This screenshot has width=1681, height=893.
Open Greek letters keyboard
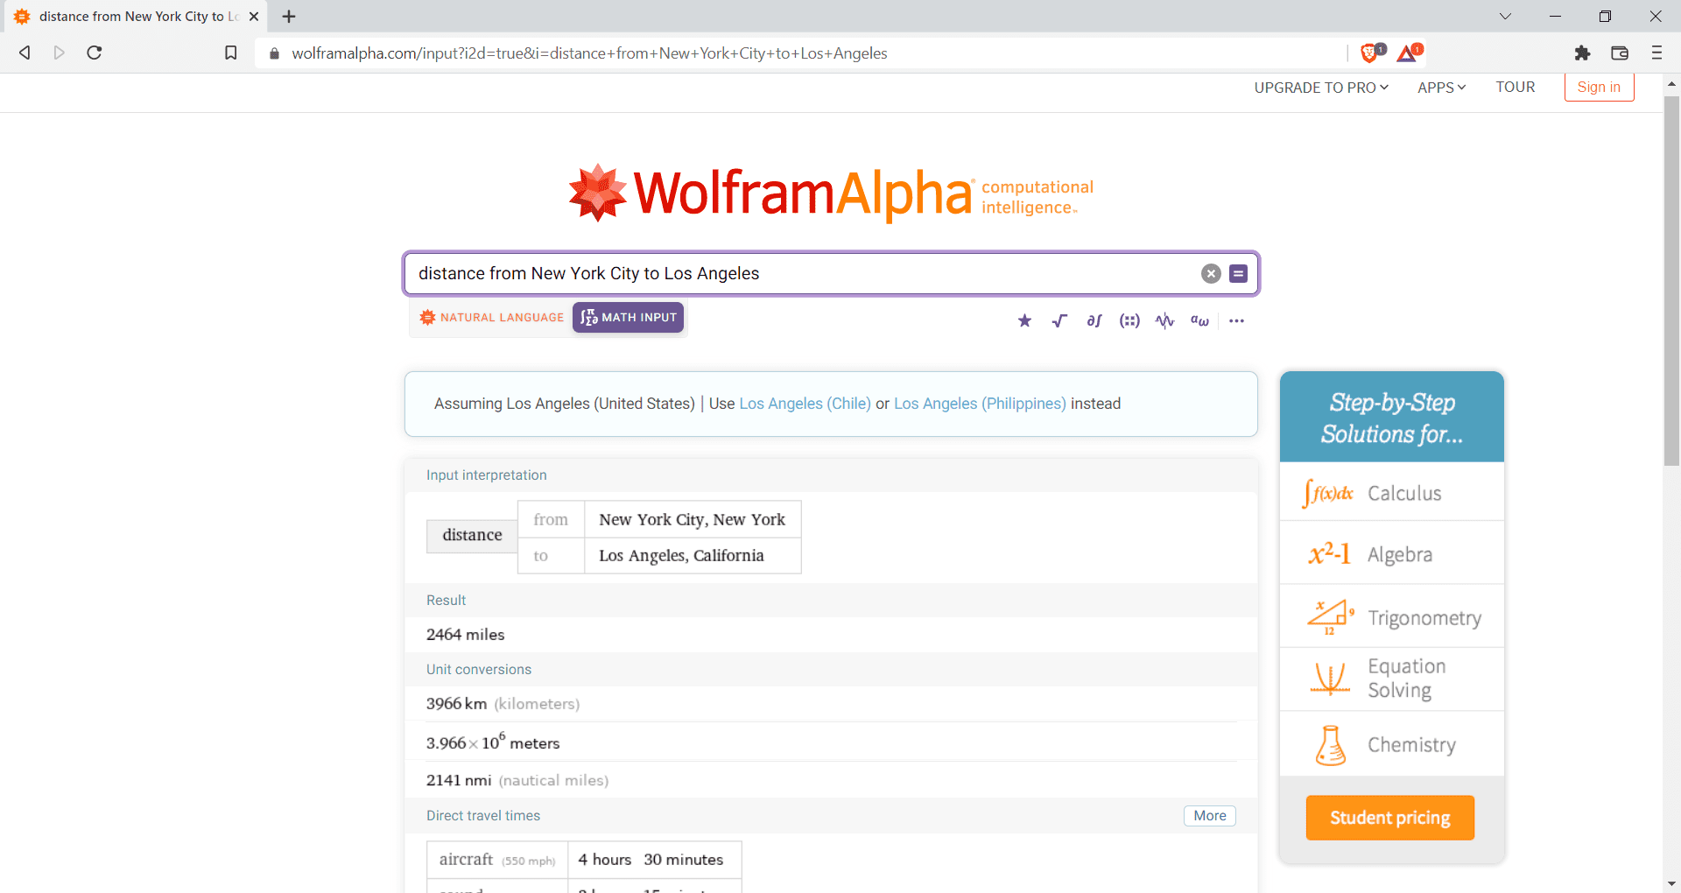pyautogui.click(x=1199, y=320)
